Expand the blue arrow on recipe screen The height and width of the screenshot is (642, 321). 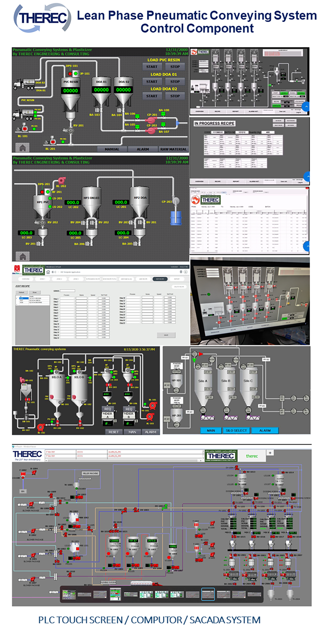307,177
